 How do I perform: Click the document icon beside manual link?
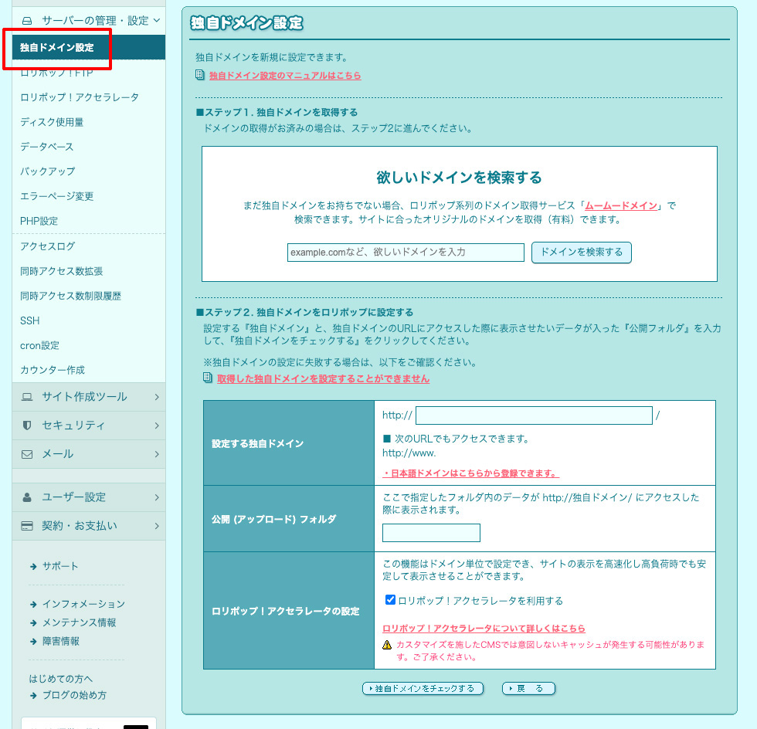[200, 75]
